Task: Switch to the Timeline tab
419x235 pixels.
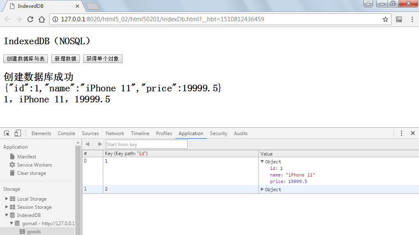Action: coord(140,133)
